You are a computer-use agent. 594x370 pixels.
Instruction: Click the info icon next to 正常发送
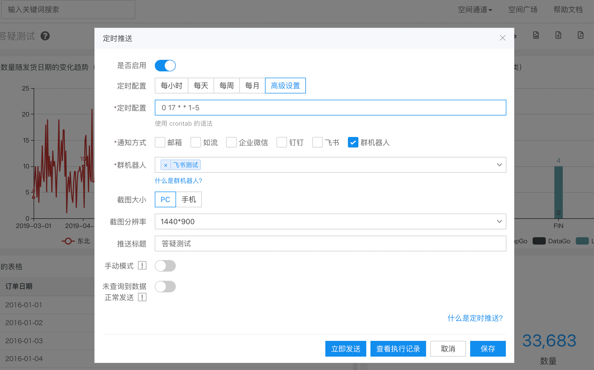pyautogui.click(x=142, y=297)
